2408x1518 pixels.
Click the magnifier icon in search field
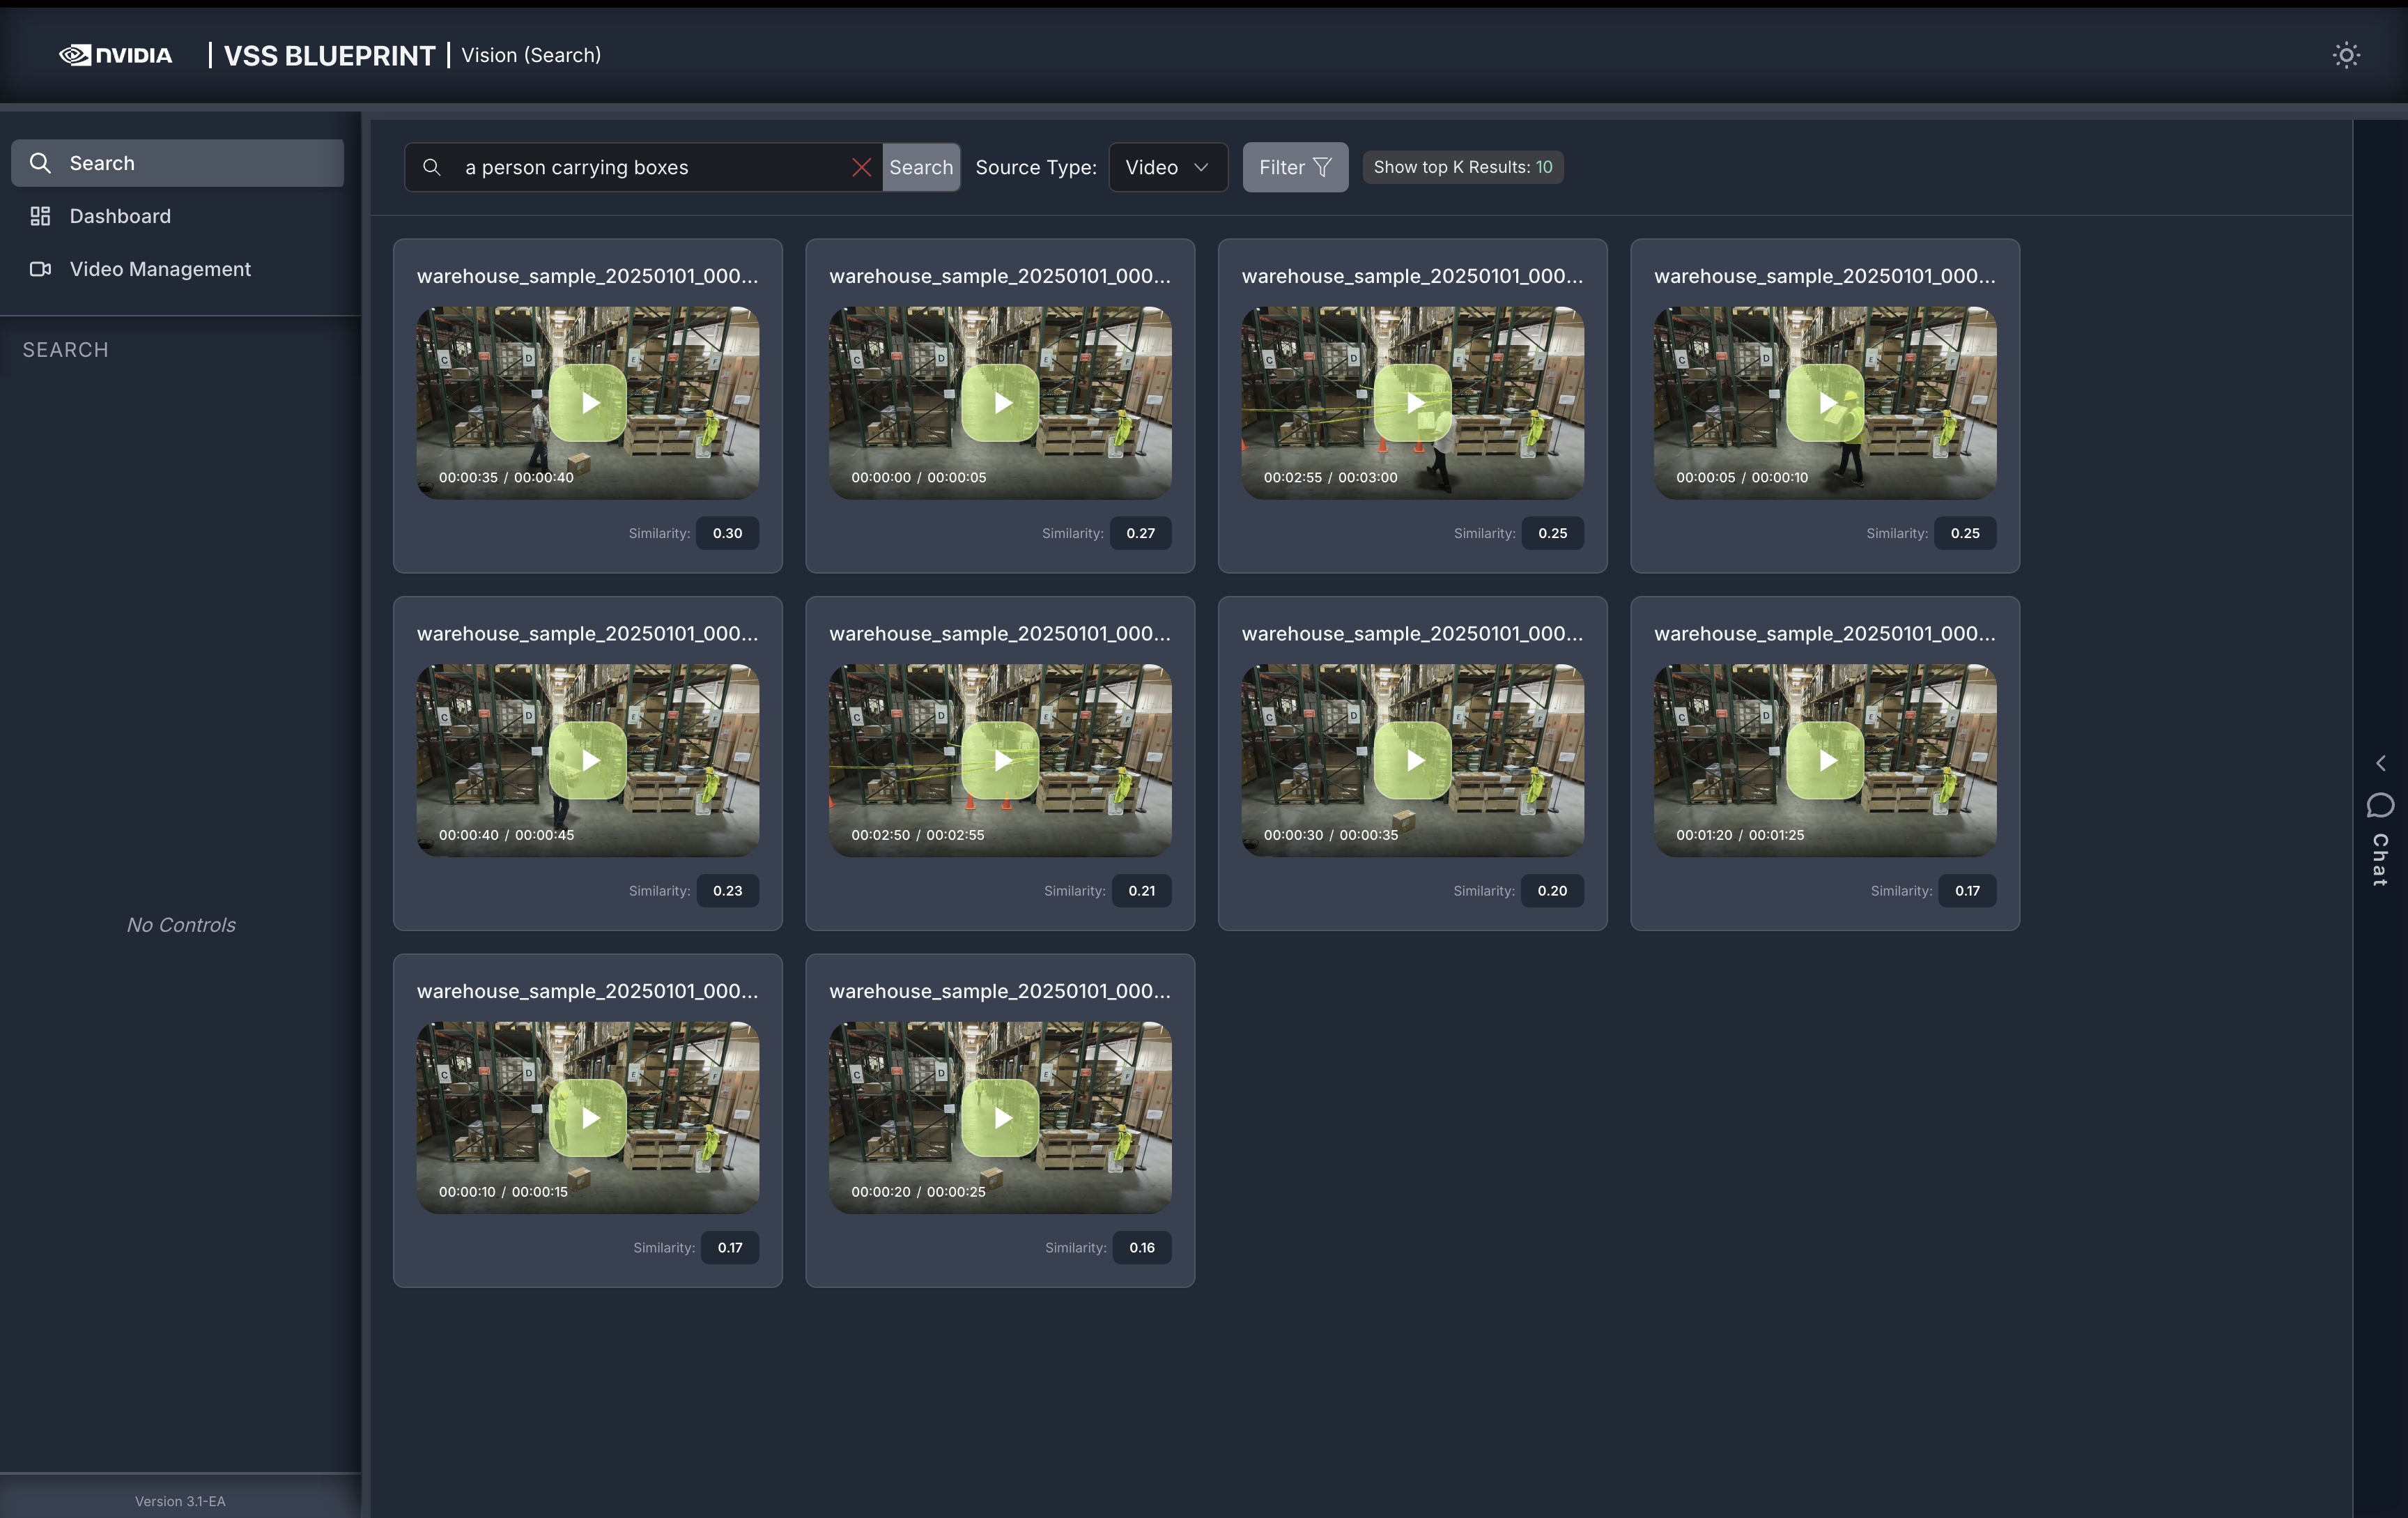coord(432,167)
